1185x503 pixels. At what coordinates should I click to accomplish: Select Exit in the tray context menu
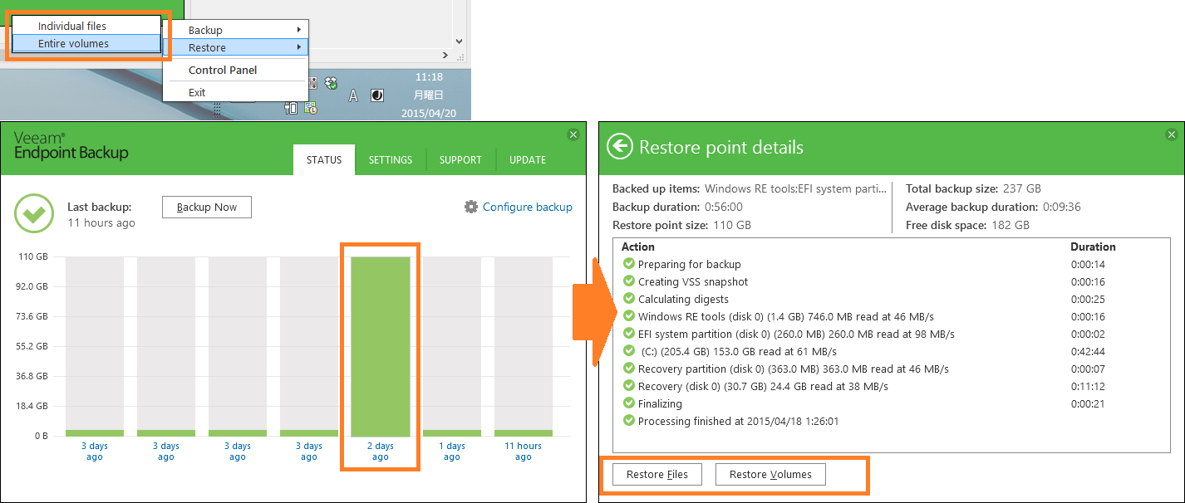[235, 93]
